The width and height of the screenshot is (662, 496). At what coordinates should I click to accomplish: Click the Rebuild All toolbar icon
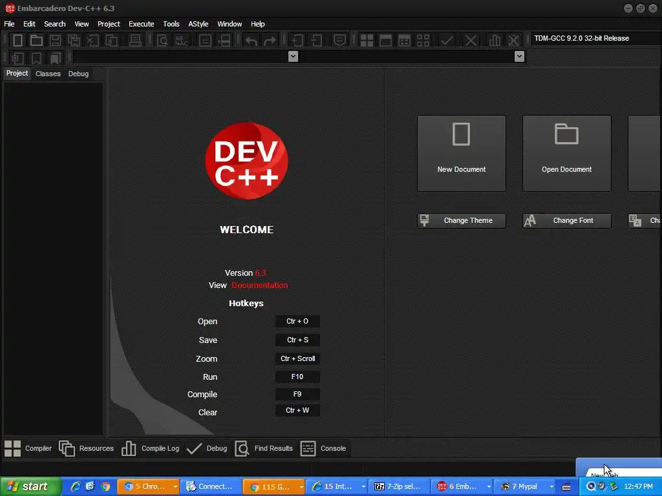click(x=423, y=41)
